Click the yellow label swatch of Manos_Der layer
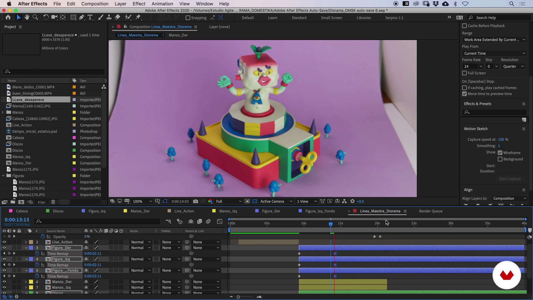This screenshot has height=300, width=533. click(x=31, y=282)
